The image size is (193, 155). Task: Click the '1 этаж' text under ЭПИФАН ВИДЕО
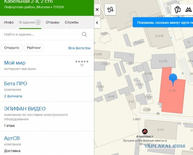[x=9, y=126]
